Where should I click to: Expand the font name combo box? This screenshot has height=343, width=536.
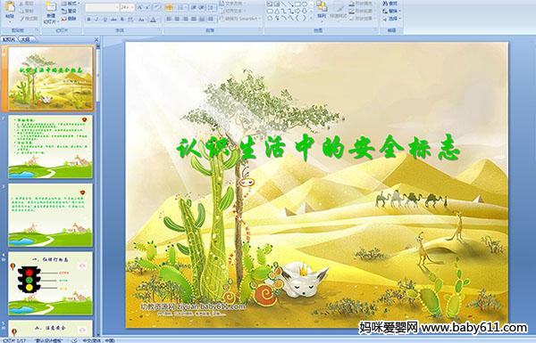point(102,7)
